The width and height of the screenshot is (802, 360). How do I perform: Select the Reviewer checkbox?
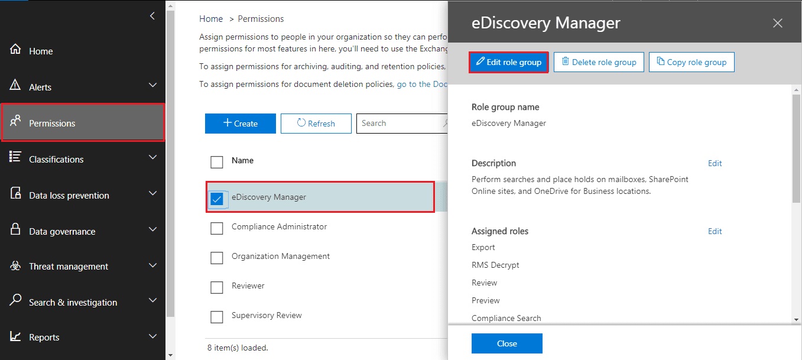(217, 287)
